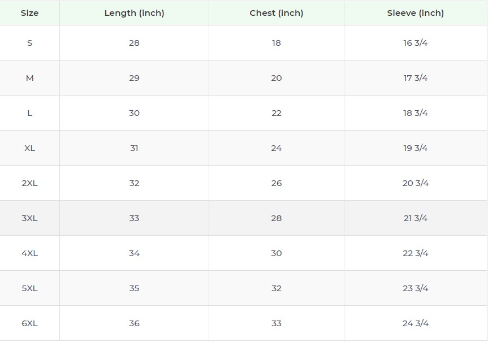Click the Length (inch) column header
Screen dimensions: 488x342
134,13
